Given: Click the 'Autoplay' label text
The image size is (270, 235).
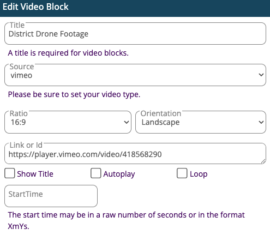Looking at the screenshot, I should pos(119,174).
